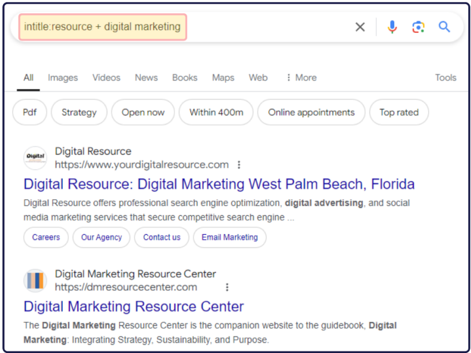471x353 pixels.
Task: Switch to the News tab
Action: [146, 78]
